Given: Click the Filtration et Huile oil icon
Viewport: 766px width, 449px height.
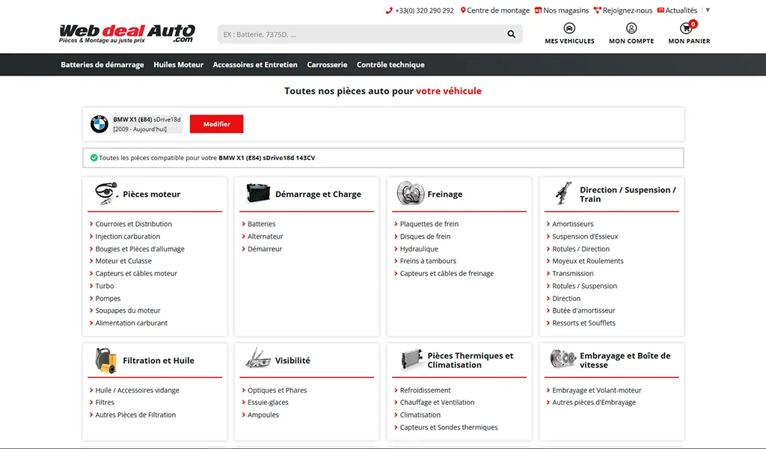Looking at the screenshot, I should point(106,360).
